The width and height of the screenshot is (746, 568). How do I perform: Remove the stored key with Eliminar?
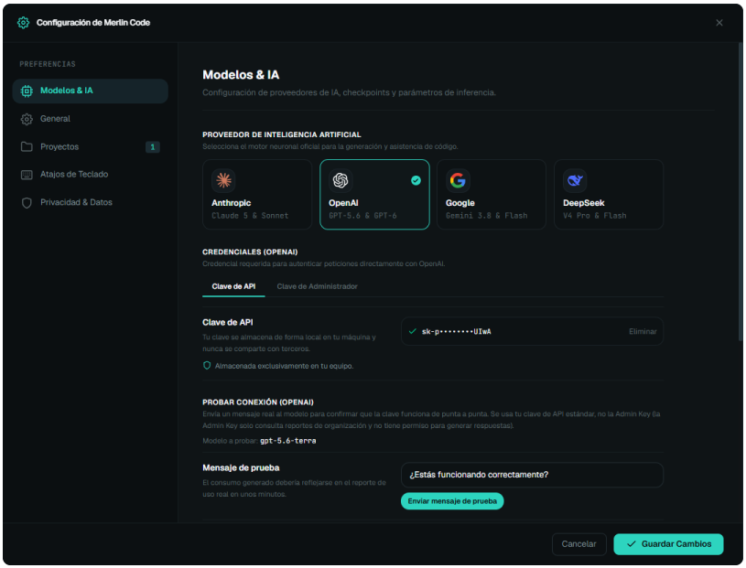pos(643,331)
